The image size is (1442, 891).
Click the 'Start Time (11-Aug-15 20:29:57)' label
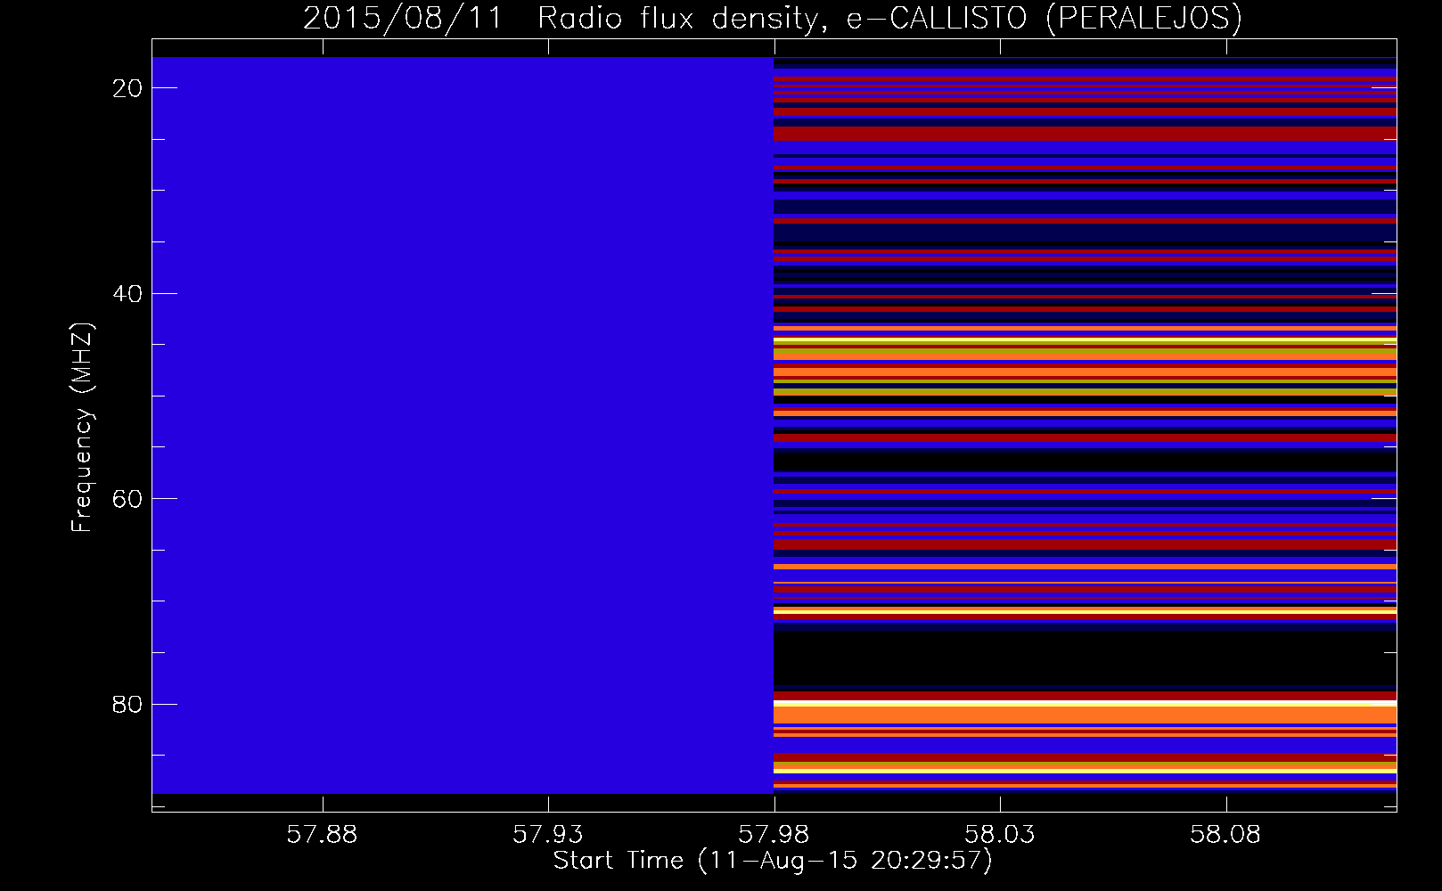(x=773, y=861)
